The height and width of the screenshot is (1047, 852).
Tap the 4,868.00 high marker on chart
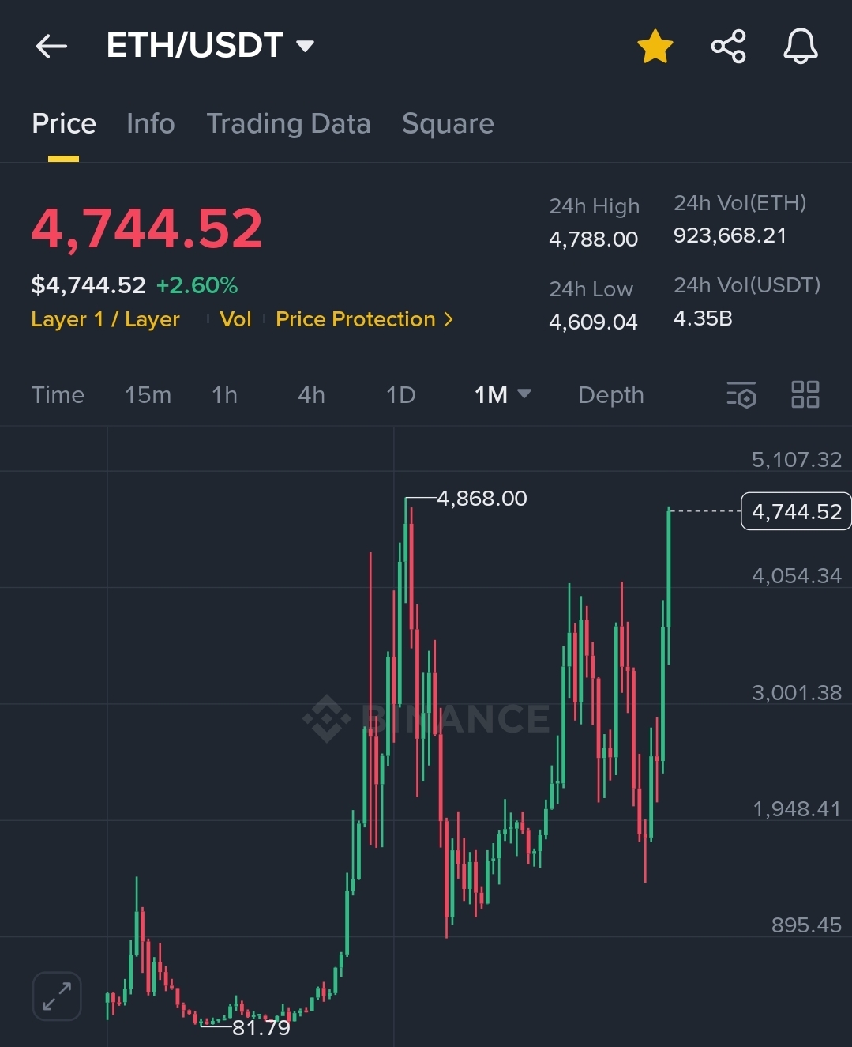coord(482,499)
